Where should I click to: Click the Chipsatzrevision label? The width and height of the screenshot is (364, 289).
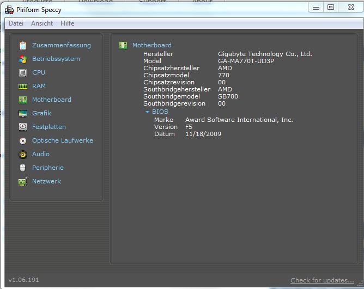coord(169,82)
